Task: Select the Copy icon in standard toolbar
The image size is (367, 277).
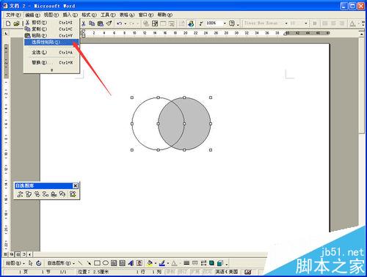Action: coord(92,23)
